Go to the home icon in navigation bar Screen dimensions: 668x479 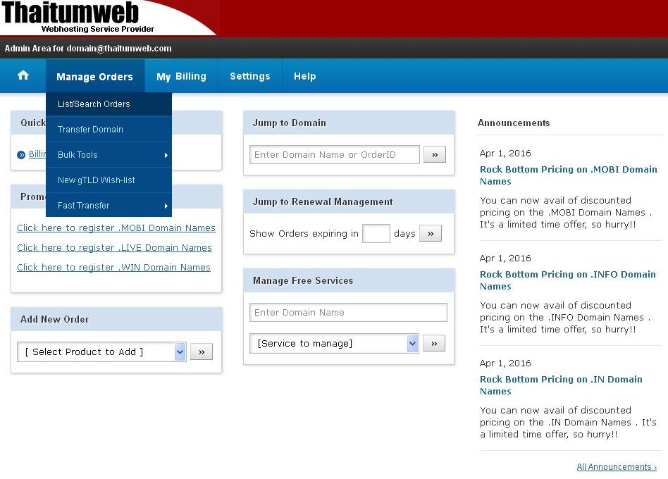tap(23, 75)
